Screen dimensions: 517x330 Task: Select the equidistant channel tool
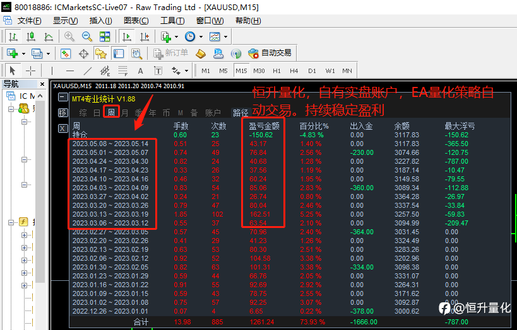105,71
